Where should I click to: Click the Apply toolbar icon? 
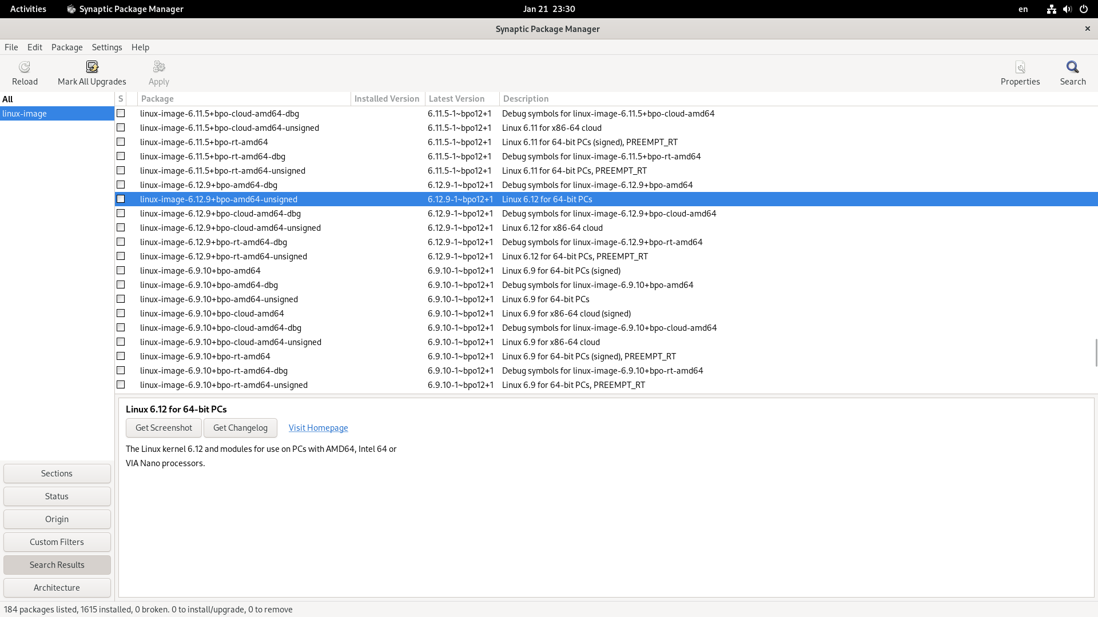159,67
